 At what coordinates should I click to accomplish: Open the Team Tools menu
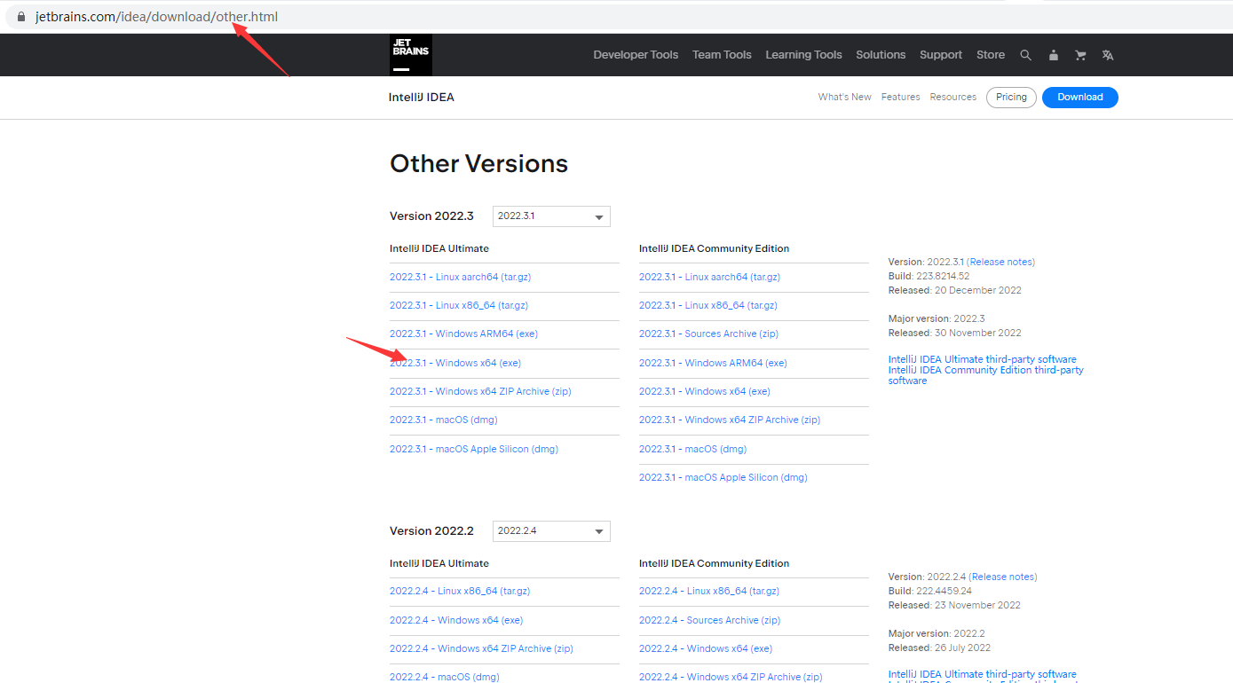(x=722, y=55)
